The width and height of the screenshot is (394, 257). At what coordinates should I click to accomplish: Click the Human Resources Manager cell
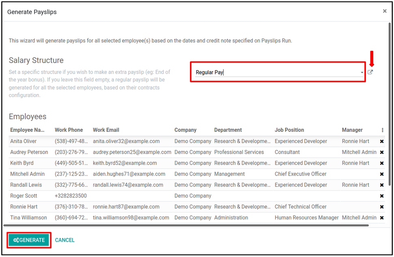pyautogui.click(x=306, y=218)
